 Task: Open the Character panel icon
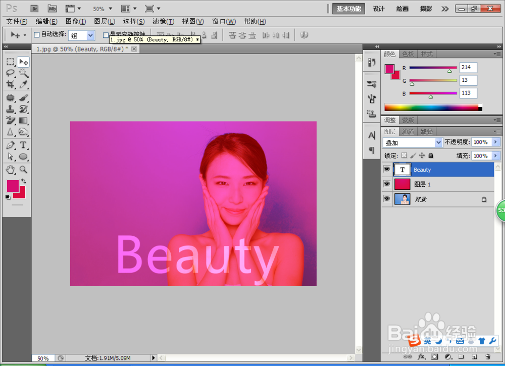pyautogui.click(x=372, y=136)
